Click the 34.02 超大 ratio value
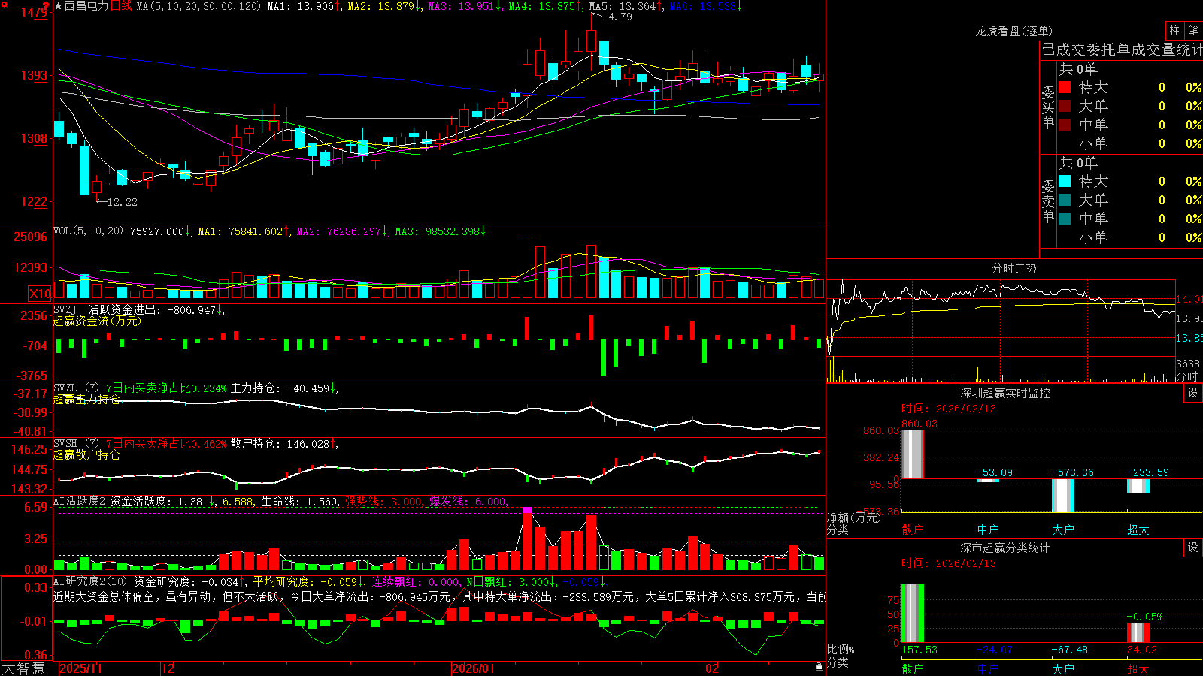 (1142, 650)
